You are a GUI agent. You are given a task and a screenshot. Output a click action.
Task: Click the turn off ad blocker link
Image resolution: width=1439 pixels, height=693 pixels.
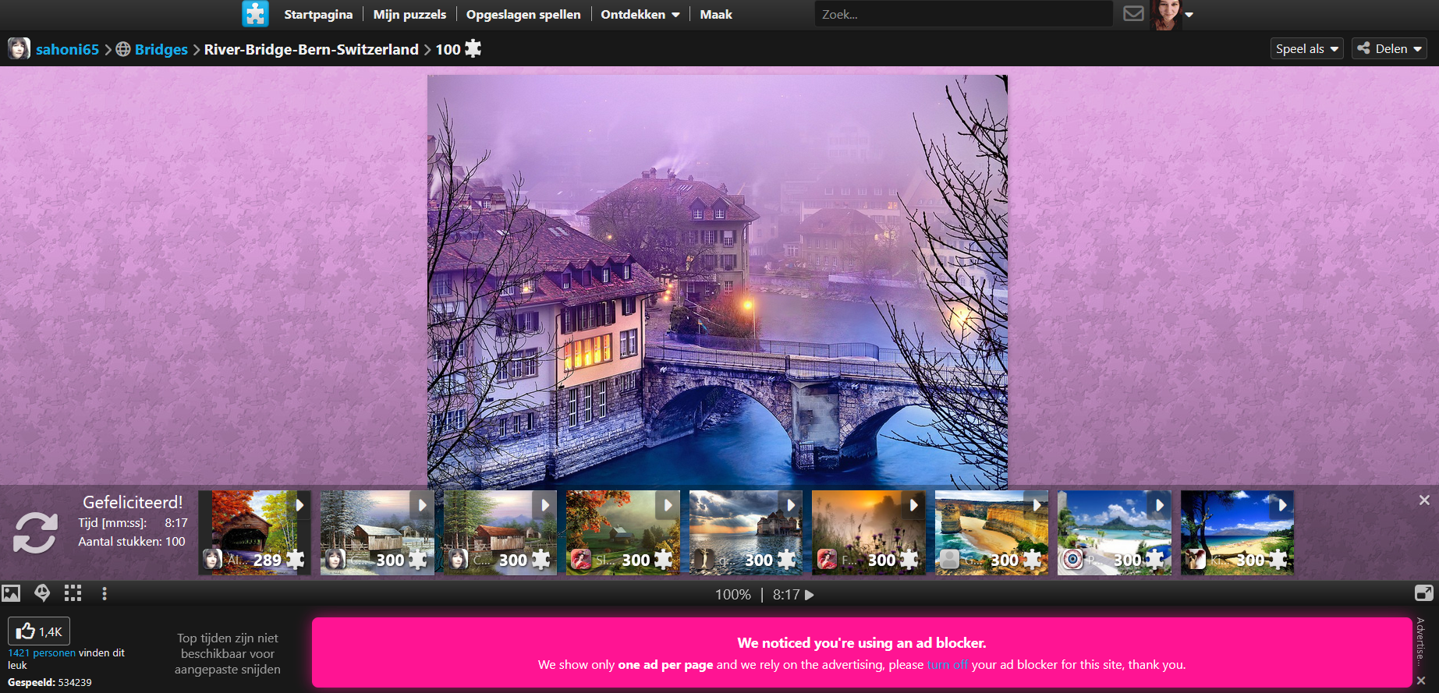point(947,665)
